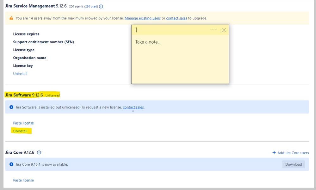
Task: Click the Unlicensed badge beside Jira Software
Action: pos(53,95)
